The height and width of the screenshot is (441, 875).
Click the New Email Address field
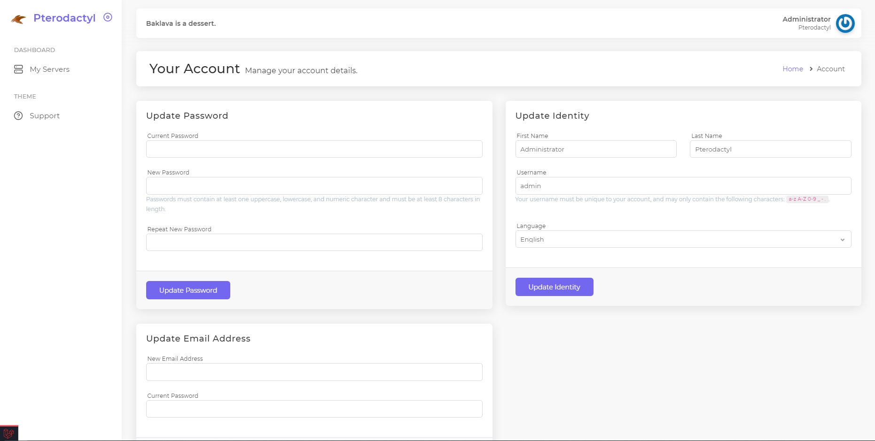(314, 372)
